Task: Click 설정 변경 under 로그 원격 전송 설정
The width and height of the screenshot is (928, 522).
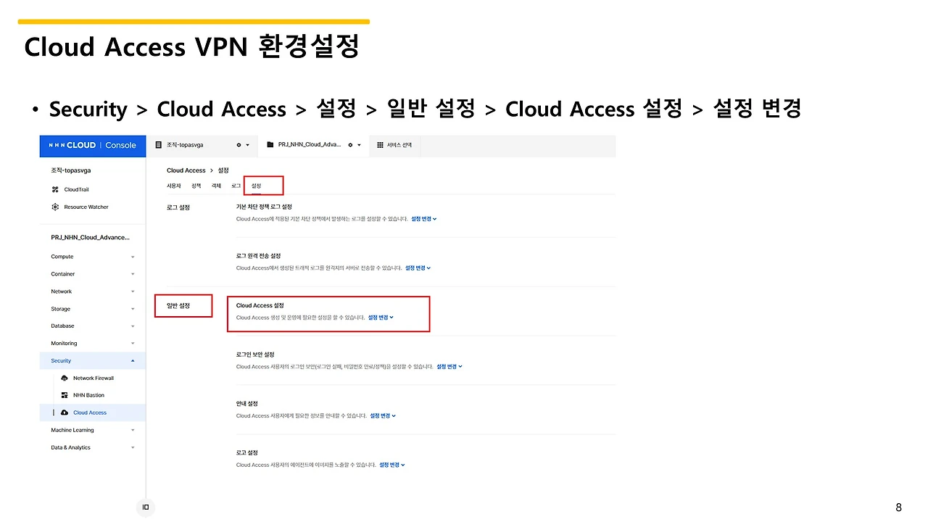Action: [418, 268]
